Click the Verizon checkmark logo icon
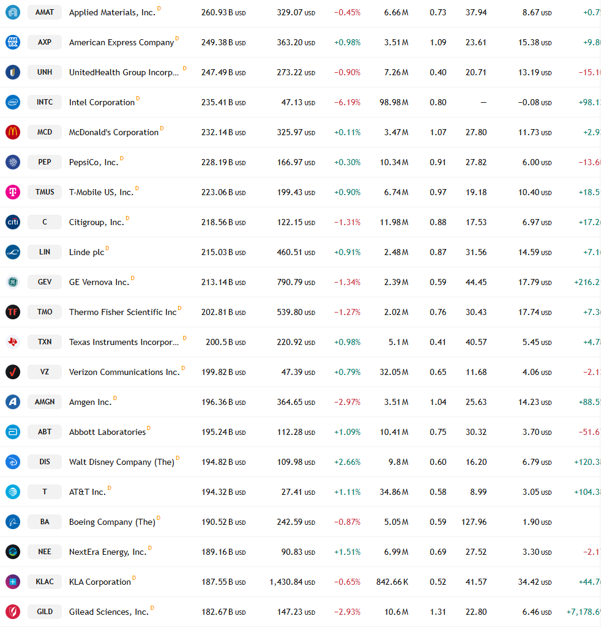Screen dimensions: 601x627 (x=13, y=372)
